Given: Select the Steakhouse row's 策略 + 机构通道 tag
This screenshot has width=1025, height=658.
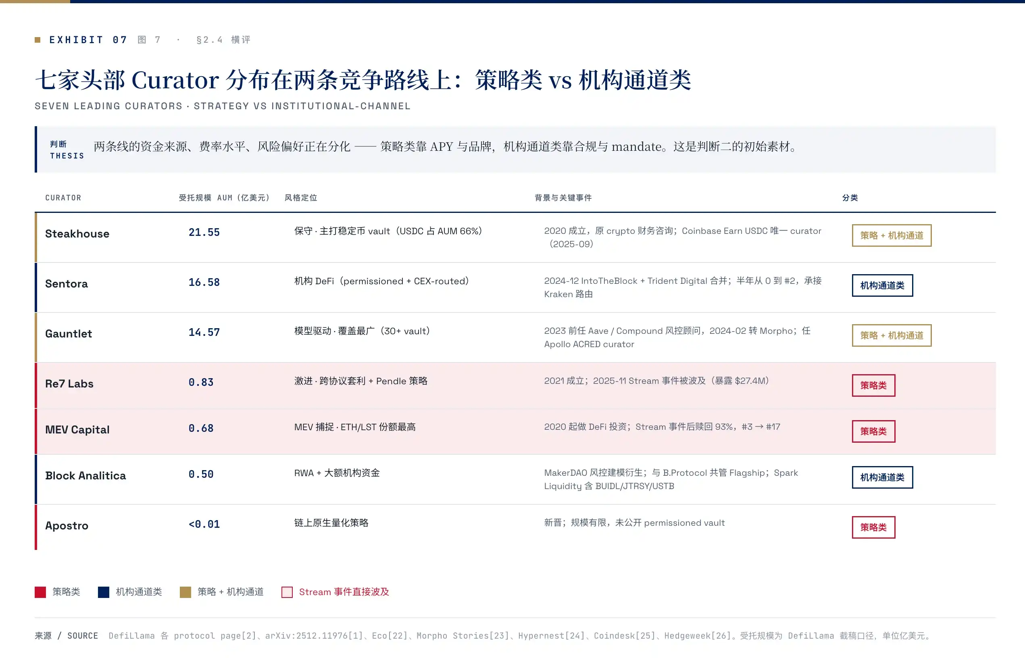Looking at the screenshot, I should 892,235.
